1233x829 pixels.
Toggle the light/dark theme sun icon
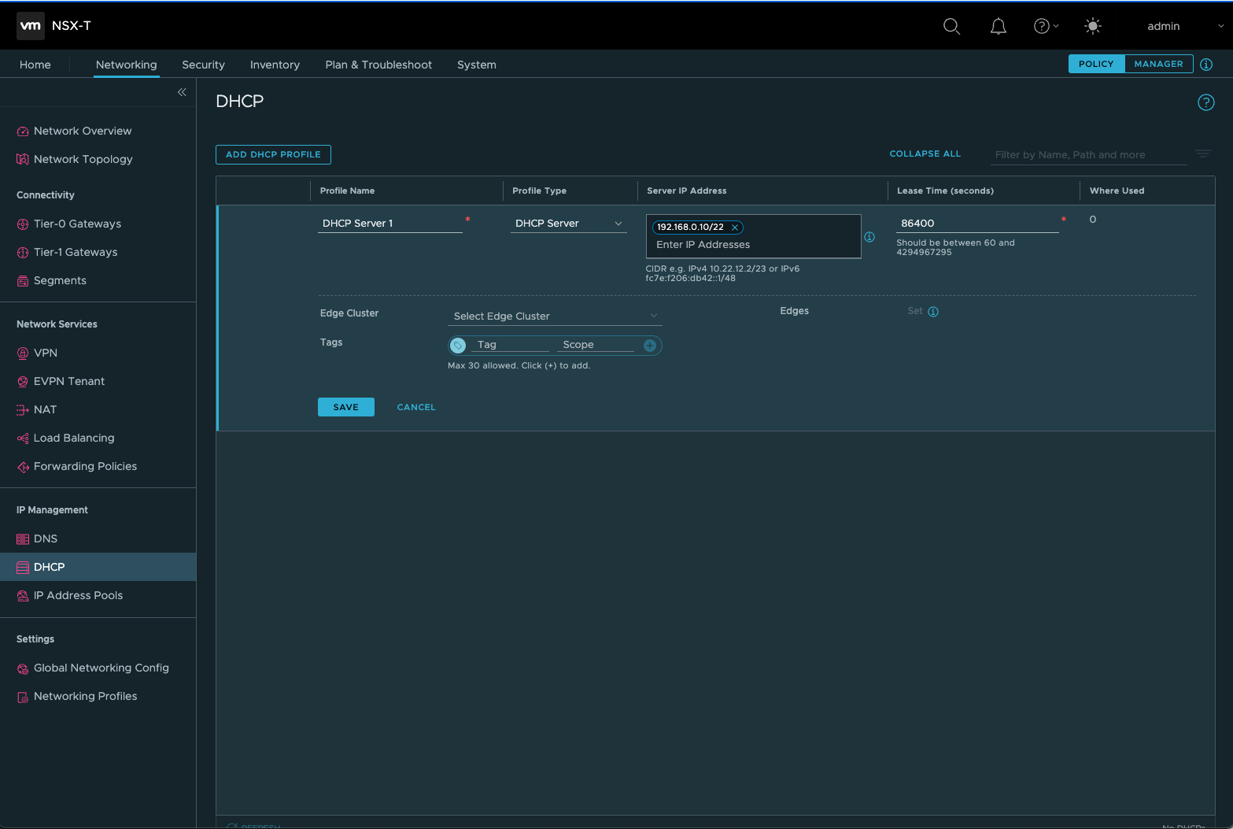(x=1092, y=26)
